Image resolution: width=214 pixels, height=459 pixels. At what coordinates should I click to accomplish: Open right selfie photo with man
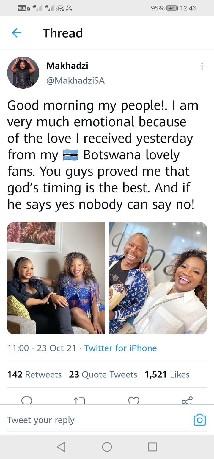coord(158,278)
